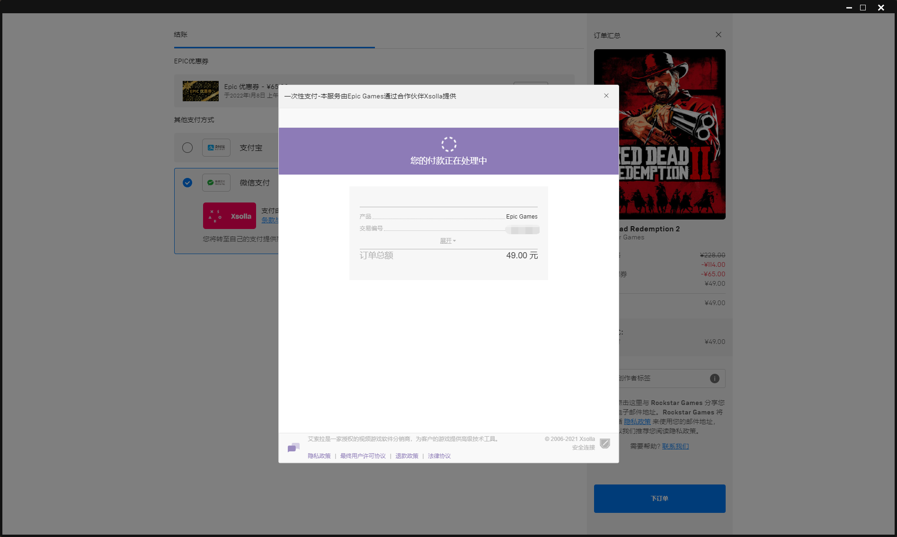Click the -¥114.00 discount amount
Screen dimensions: 897x537
713,264
